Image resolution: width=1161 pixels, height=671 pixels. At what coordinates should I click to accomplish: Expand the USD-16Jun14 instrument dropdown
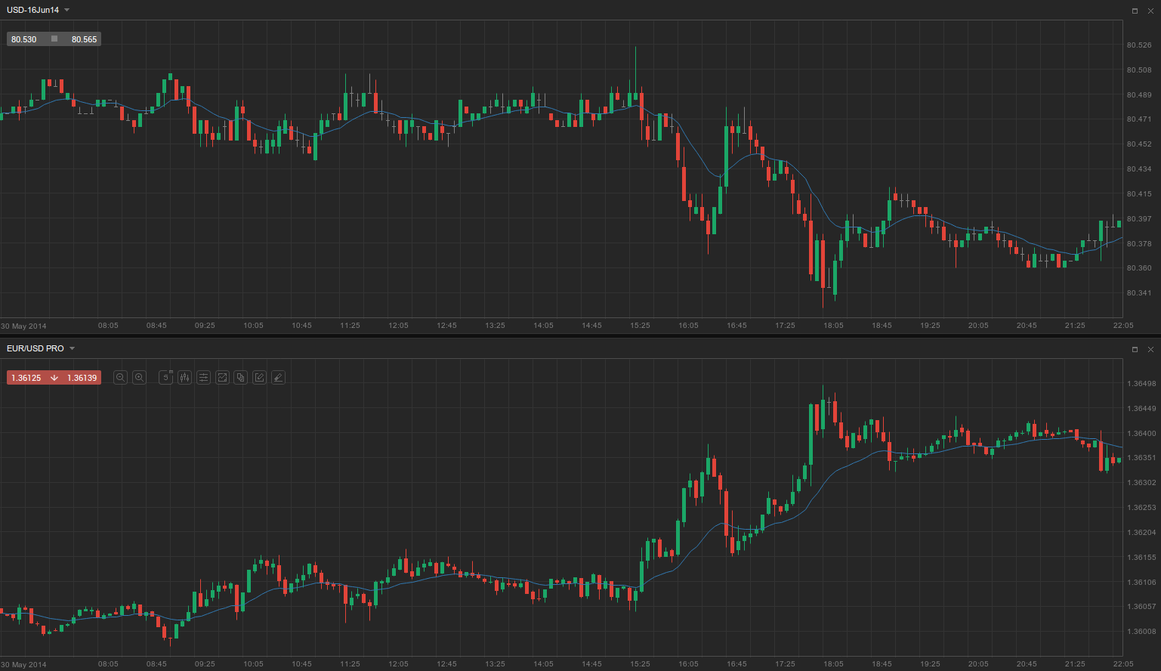67,10
